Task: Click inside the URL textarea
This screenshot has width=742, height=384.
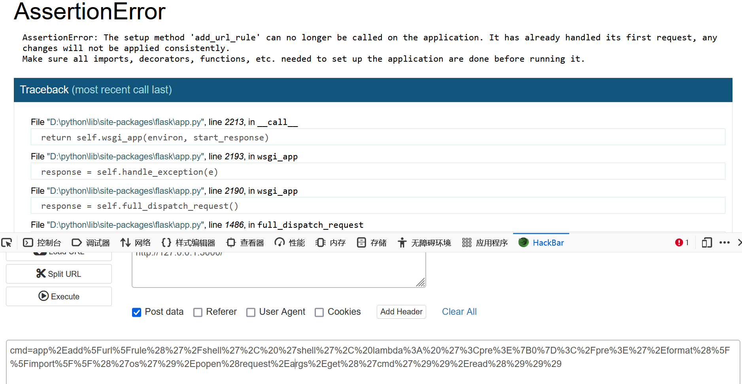Action: (x=279, y=270)
